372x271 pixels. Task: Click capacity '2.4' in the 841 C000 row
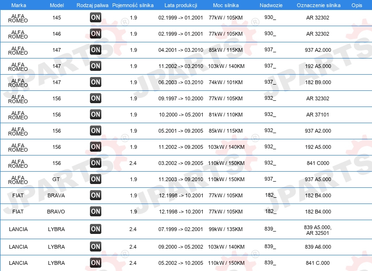[x=133, y=163]
